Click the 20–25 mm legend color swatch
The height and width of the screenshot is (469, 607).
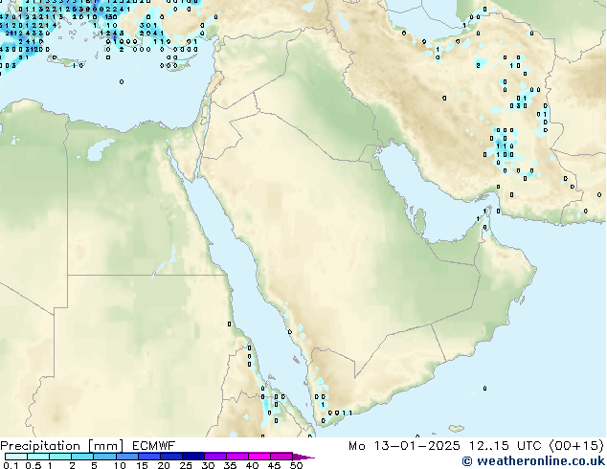[170, 457]
